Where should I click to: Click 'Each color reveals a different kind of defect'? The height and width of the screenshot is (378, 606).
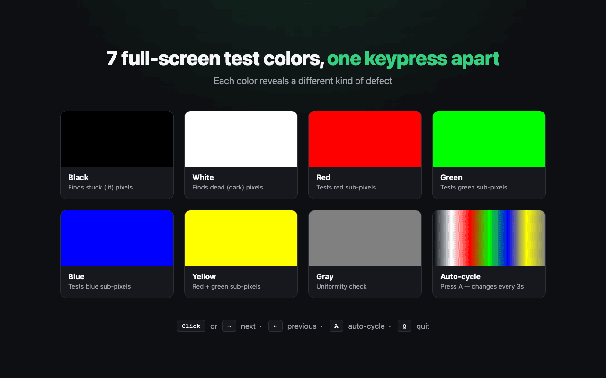pyautogui.click(x=303, y=81)
